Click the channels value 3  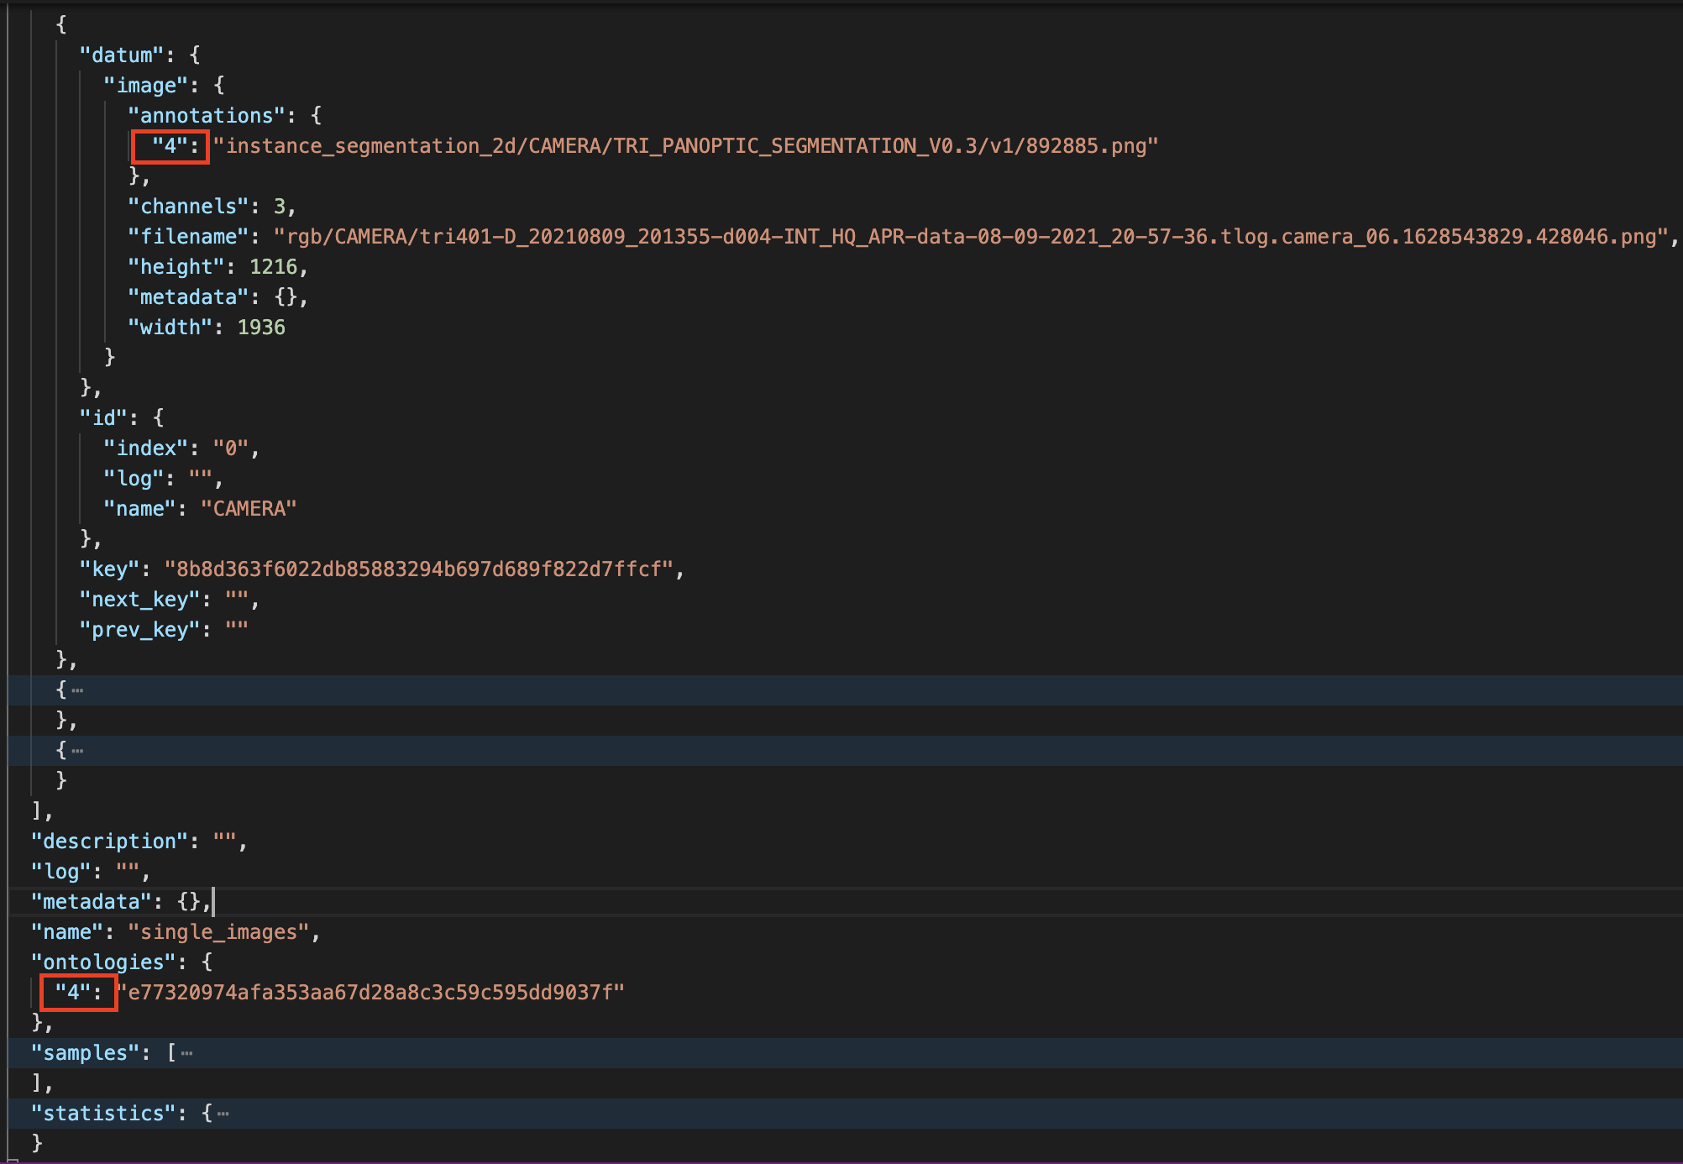280,207
